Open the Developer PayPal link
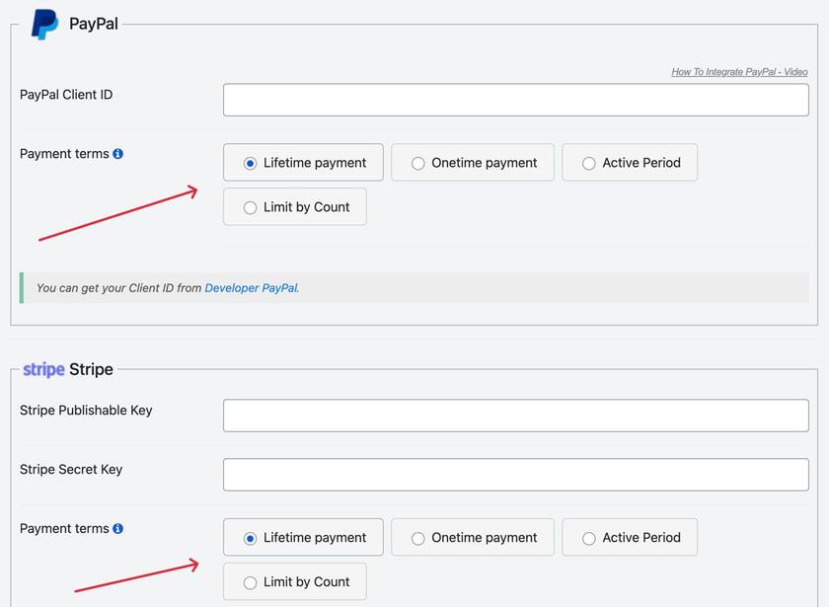Screen dimensions: 829x607 click(252, 288)
